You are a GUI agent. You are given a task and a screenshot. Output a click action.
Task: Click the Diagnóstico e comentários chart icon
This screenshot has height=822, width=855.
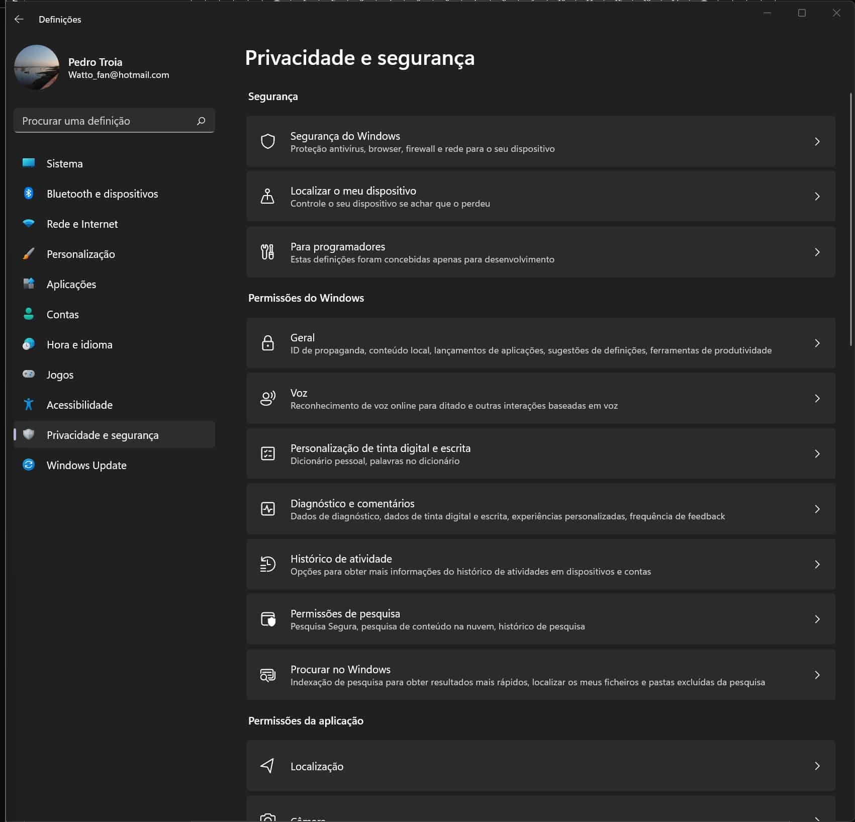[267, 509]
